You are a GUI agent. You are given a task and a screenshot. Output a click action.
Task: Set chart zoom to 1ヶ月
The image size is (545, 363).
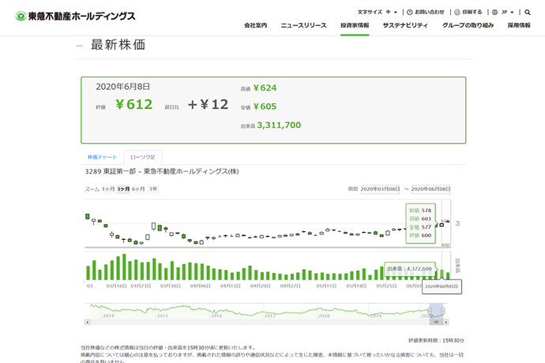(x=108, y=189)
